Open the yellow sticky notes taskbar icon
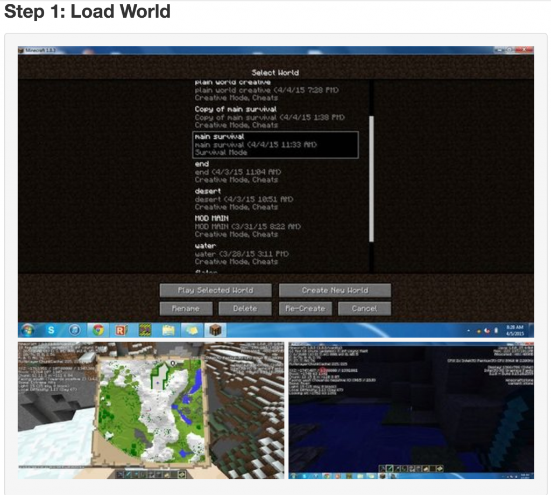The image size is (551, 495). point(192,330)
